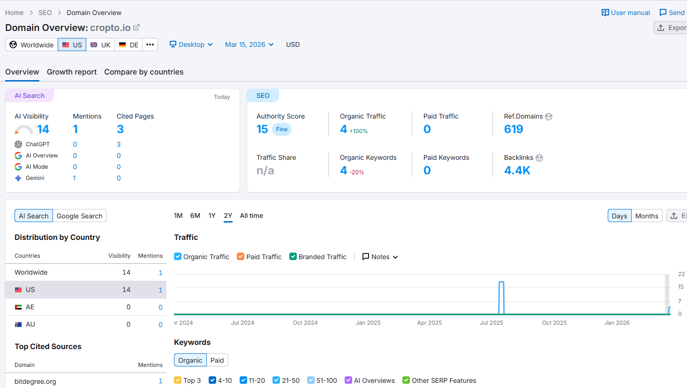
Task: Toggle AI Overviews keywords checkbox
Action: (348, 380)
